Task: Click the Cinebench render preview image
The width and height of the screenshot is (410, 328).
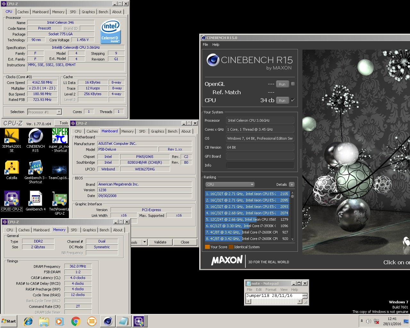Action: (x=356, y=152)
